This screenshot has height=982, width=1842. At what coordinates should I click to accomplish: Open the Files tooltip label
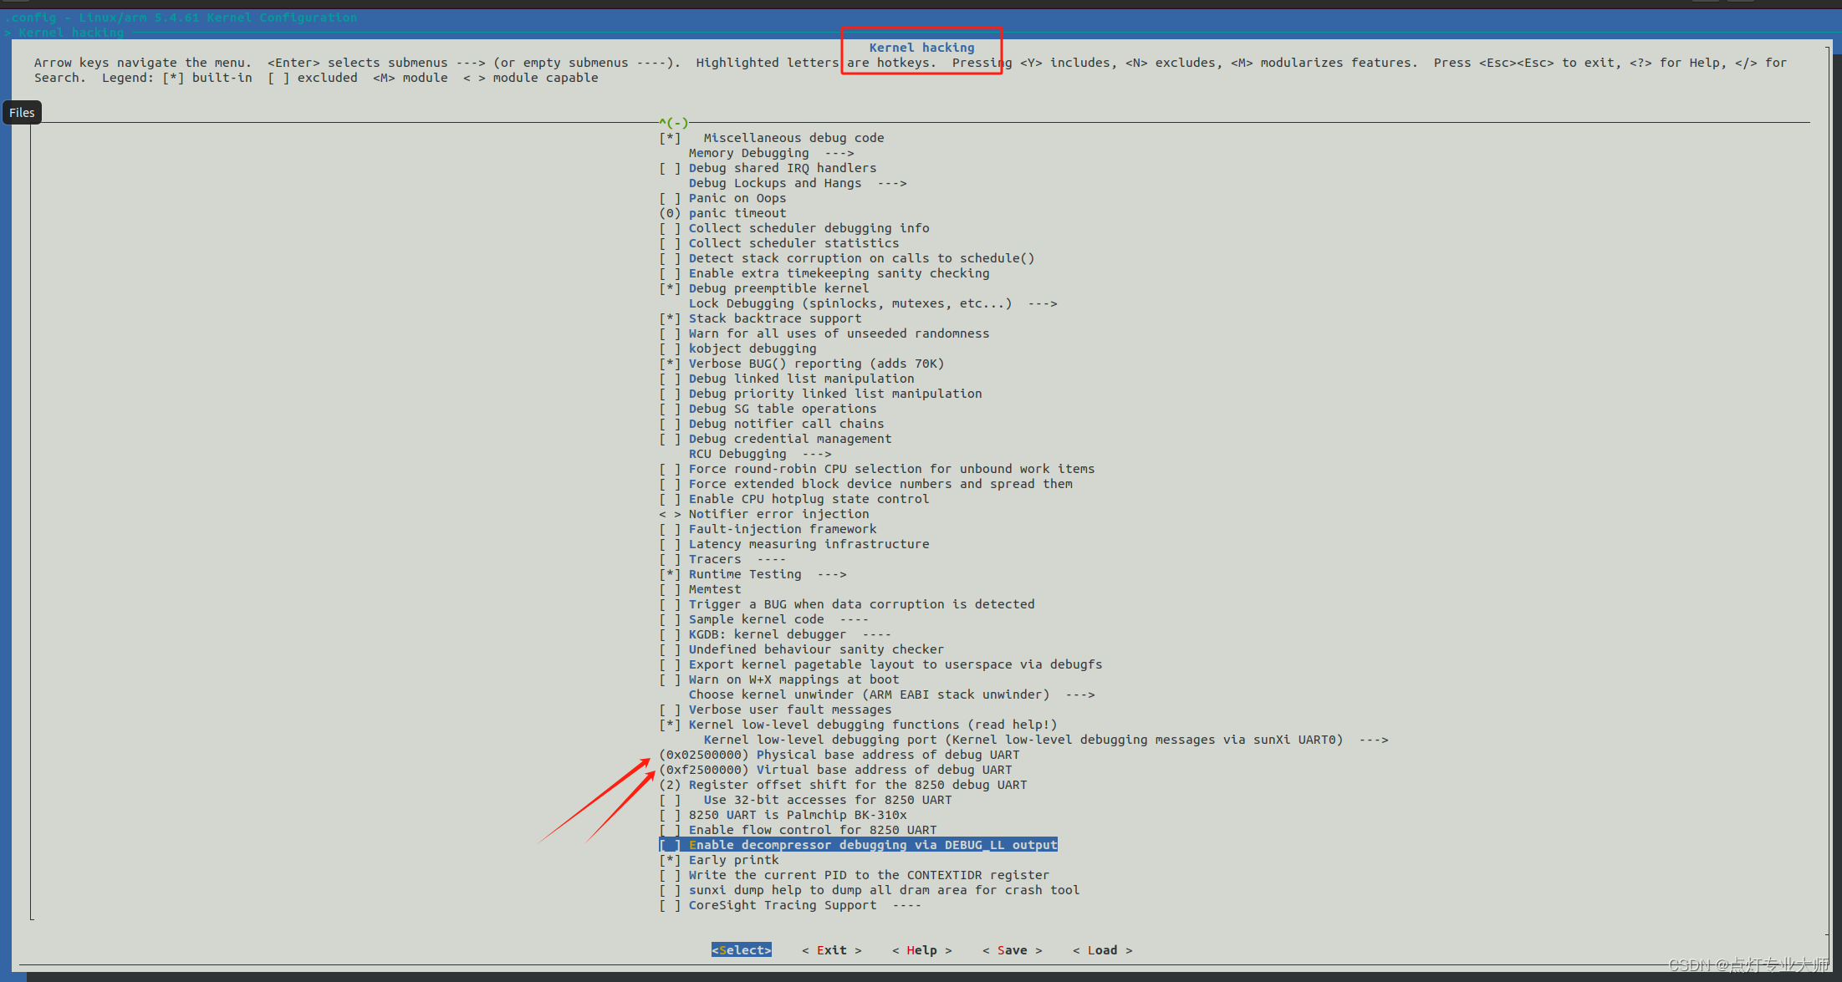pos(22,113)
